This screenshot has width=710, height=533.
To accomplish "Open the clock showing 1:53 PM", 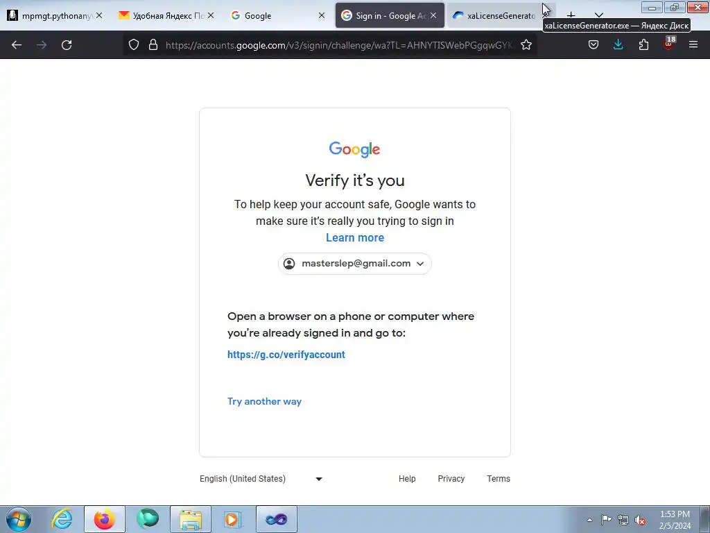I will tap(675, 520).
